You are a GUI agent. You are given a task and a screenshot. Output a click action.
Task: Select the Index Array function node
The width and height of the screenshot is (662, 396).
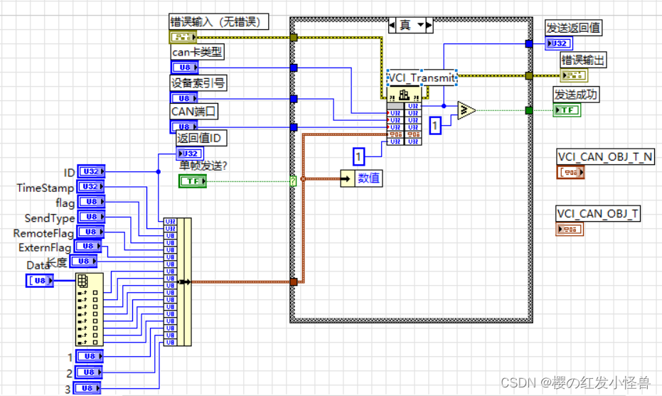click(x=89, y=309)
